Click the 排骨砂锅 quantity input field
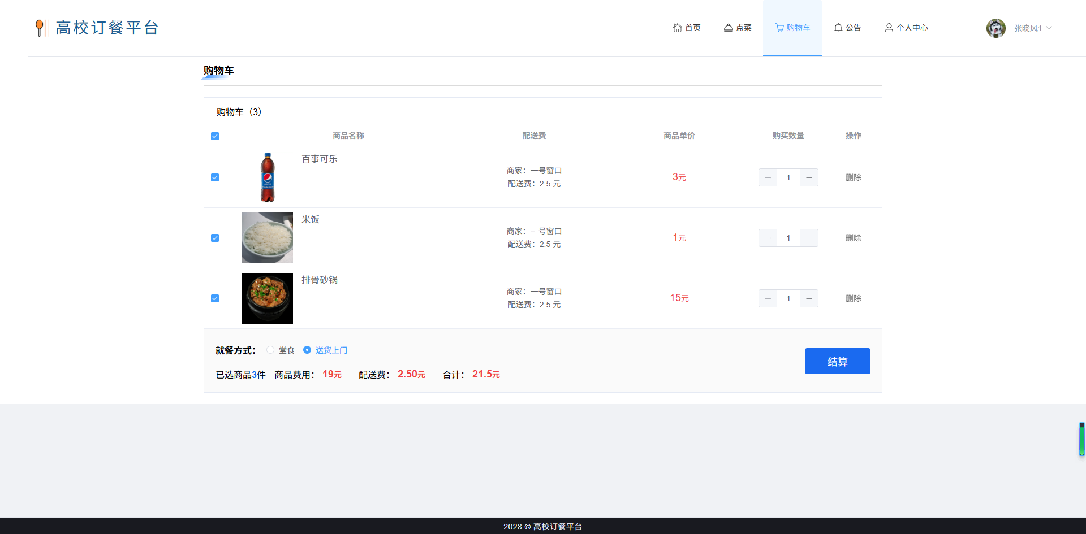This screenshot has width=1086, height=534. tap(788, 298)
